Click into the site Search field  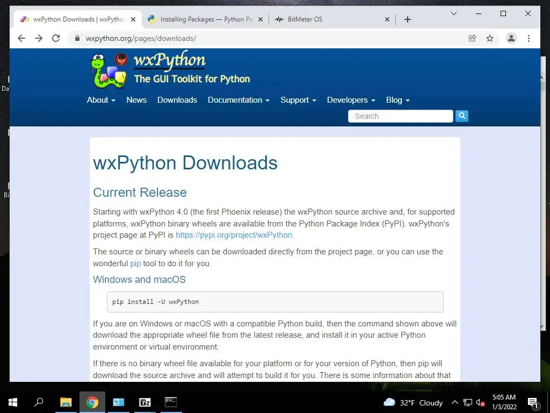tap(400, 116)
